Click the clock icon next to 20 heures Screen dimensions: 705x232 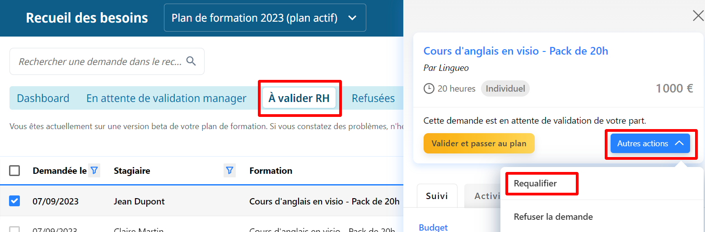(429, 88)
